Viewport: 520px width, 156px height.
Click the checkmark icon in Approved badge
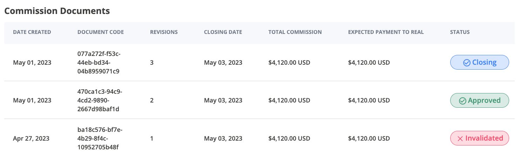(x=462, y=101)
